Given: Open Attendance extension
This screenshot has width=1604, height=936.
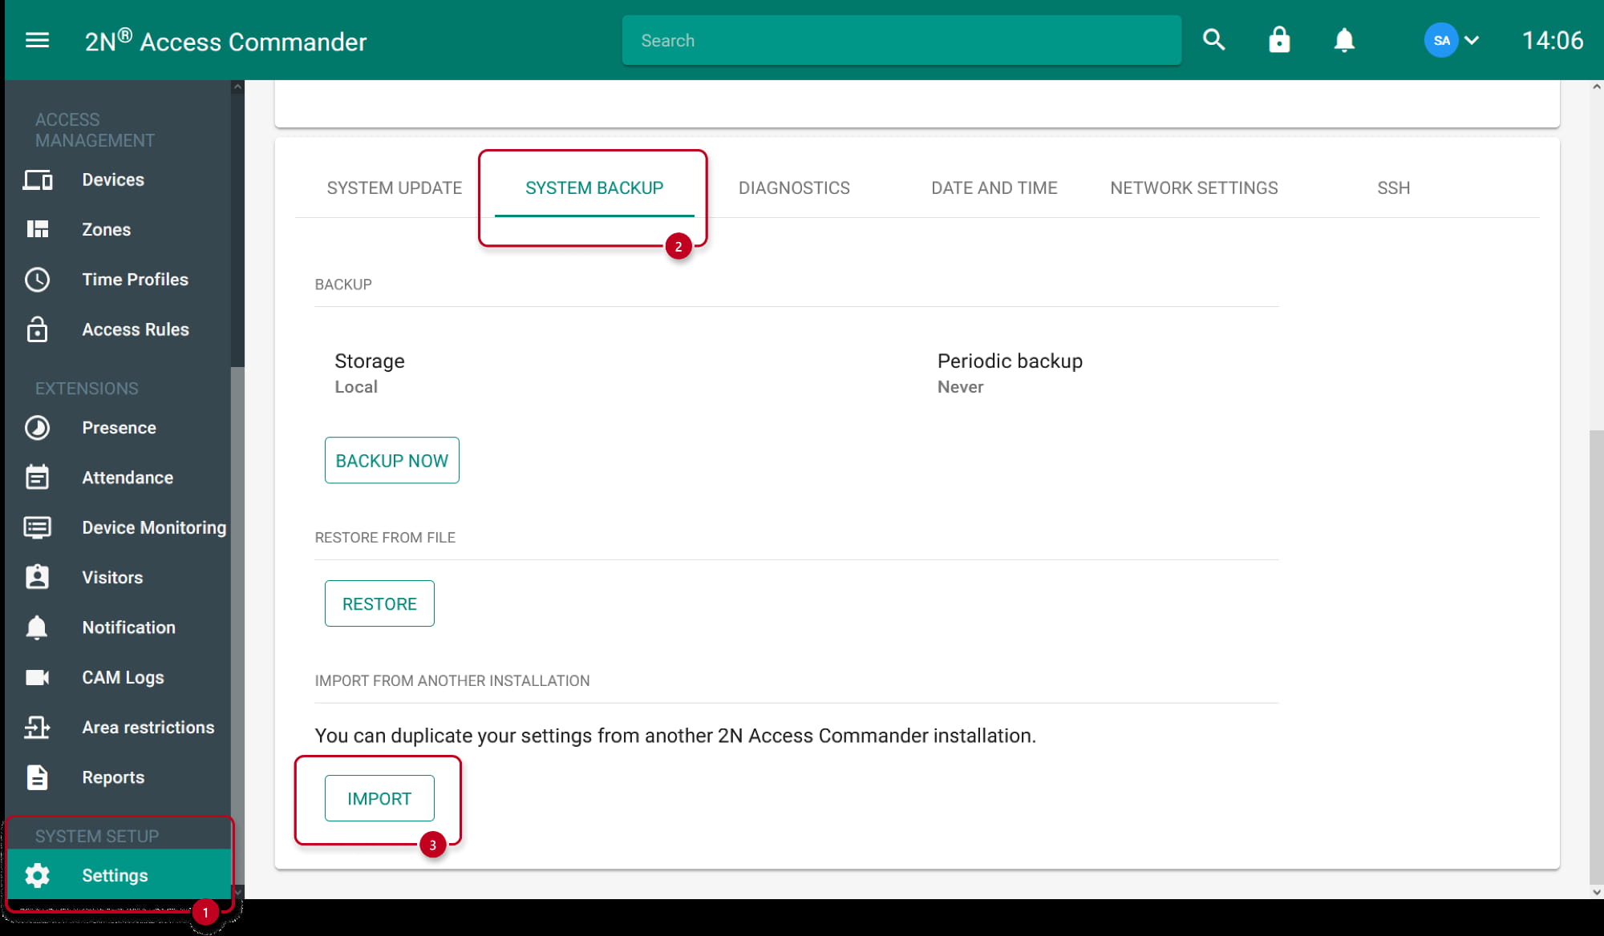Looking at the screenshot, I should (118, 477).
